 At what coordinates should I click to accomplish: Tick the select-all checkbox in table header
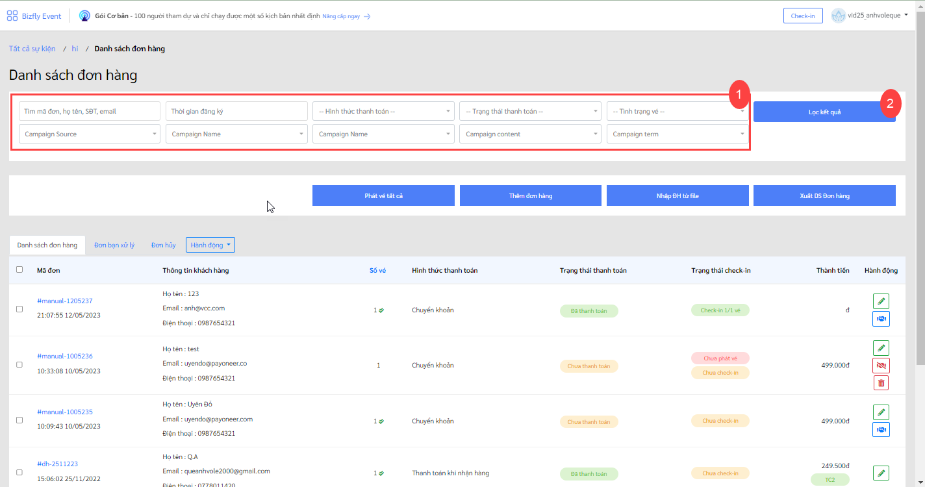[x=19, y=269]
